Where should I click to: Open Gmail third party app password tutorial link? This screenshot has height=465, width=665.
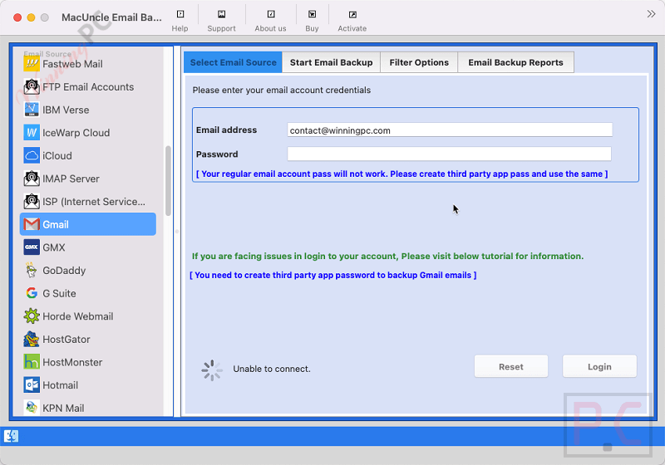coord(333,276)
